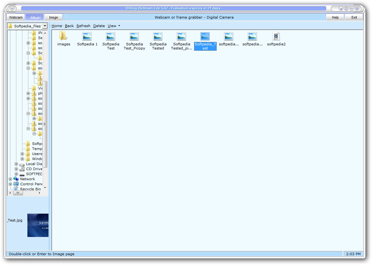
Task: Select the Softpedia Tested image icon
Action: pos(158,37)
